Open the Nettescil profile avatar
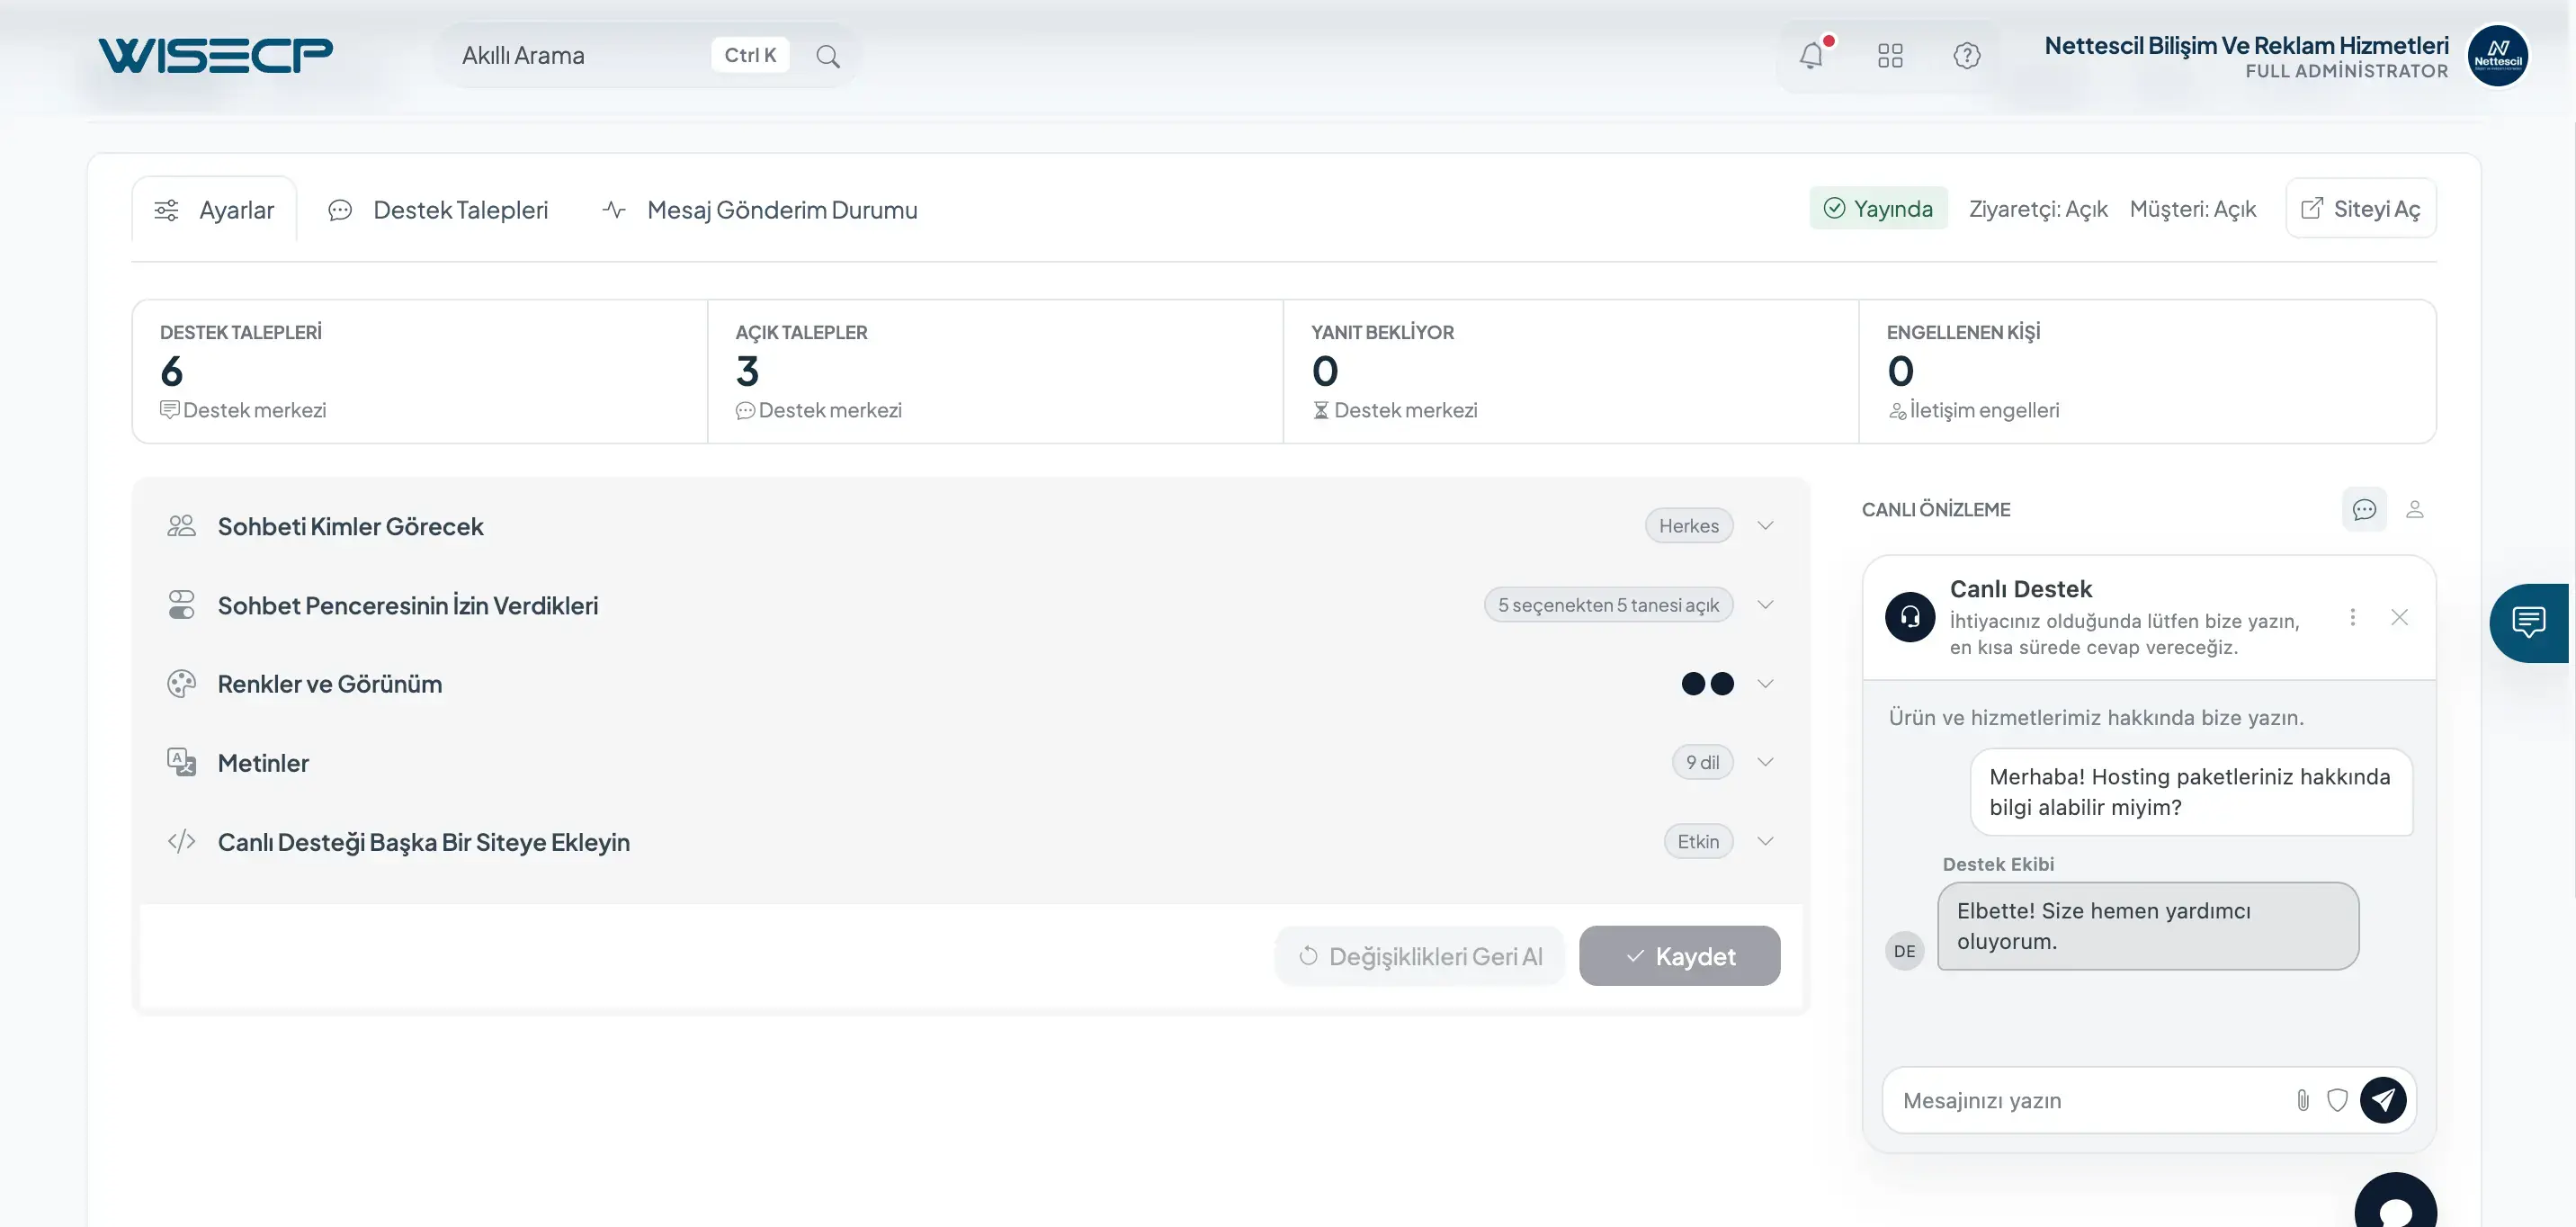This screenshot has width=2576, height=1227. pyautogui.click(x=2497, y=55)
